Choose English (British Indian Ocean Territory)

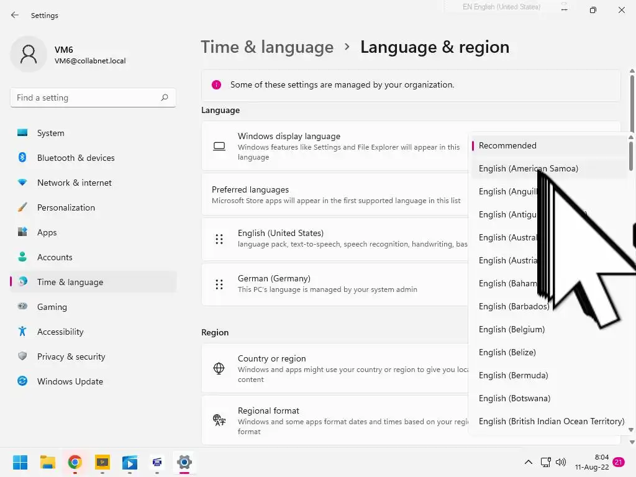tap(549, 422)
